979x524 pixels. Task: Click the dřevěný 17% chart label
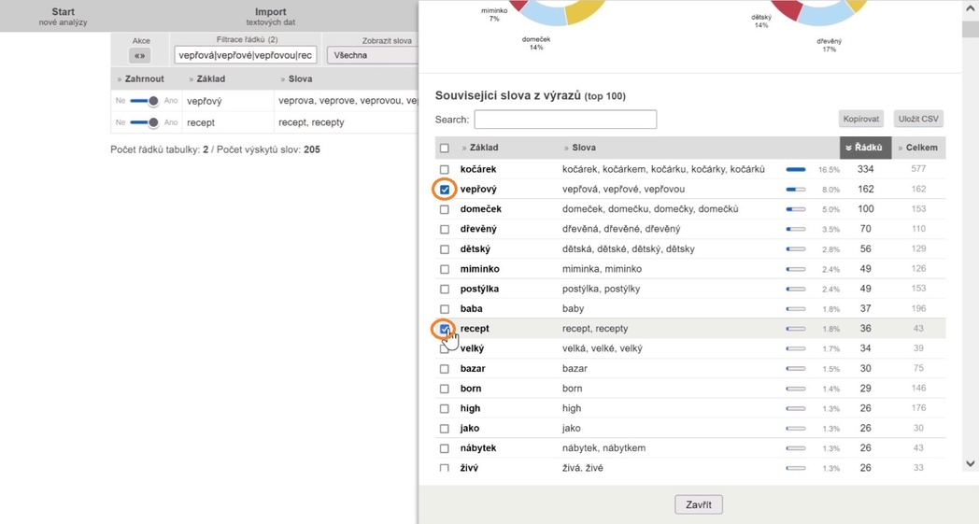click(830, 45)
